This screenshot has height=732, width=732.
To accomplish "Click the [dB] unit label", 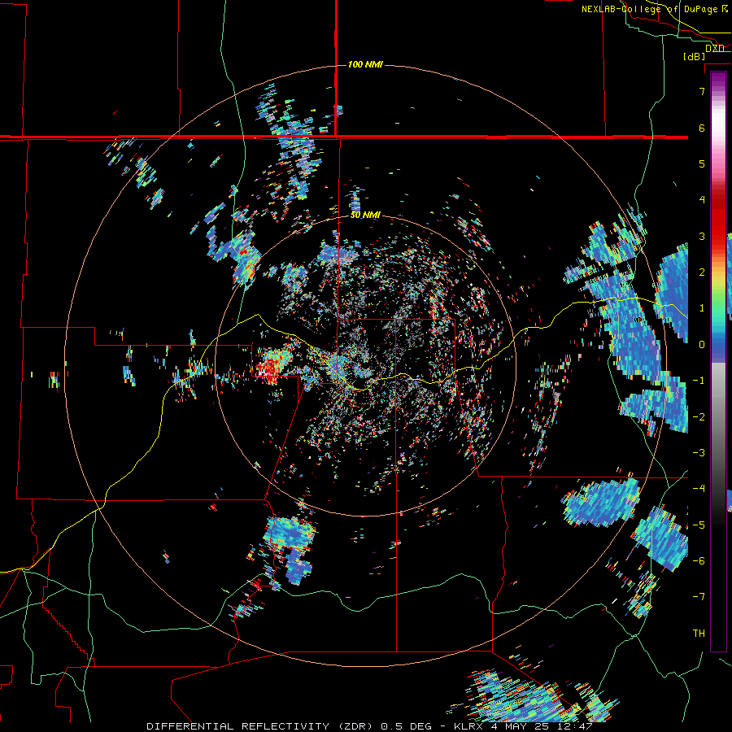I will 695,56.
